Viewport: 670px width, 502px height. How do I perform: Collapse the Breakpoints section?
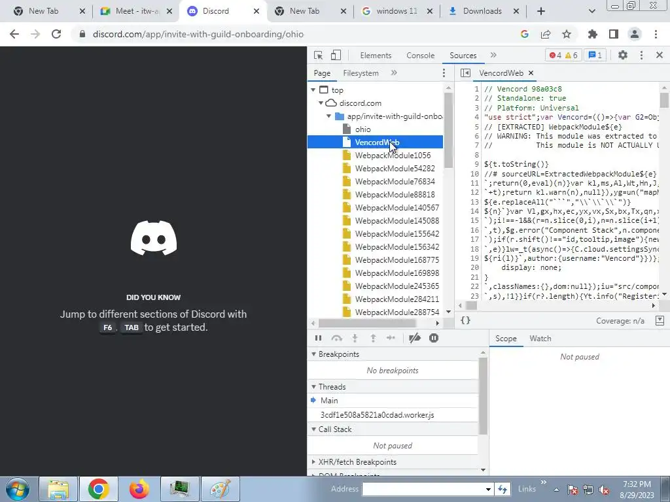313,354
